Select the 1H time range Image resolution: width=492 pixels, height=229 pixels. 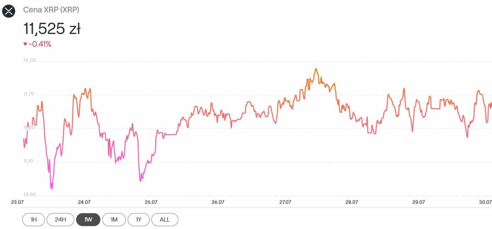click(34, 219)
